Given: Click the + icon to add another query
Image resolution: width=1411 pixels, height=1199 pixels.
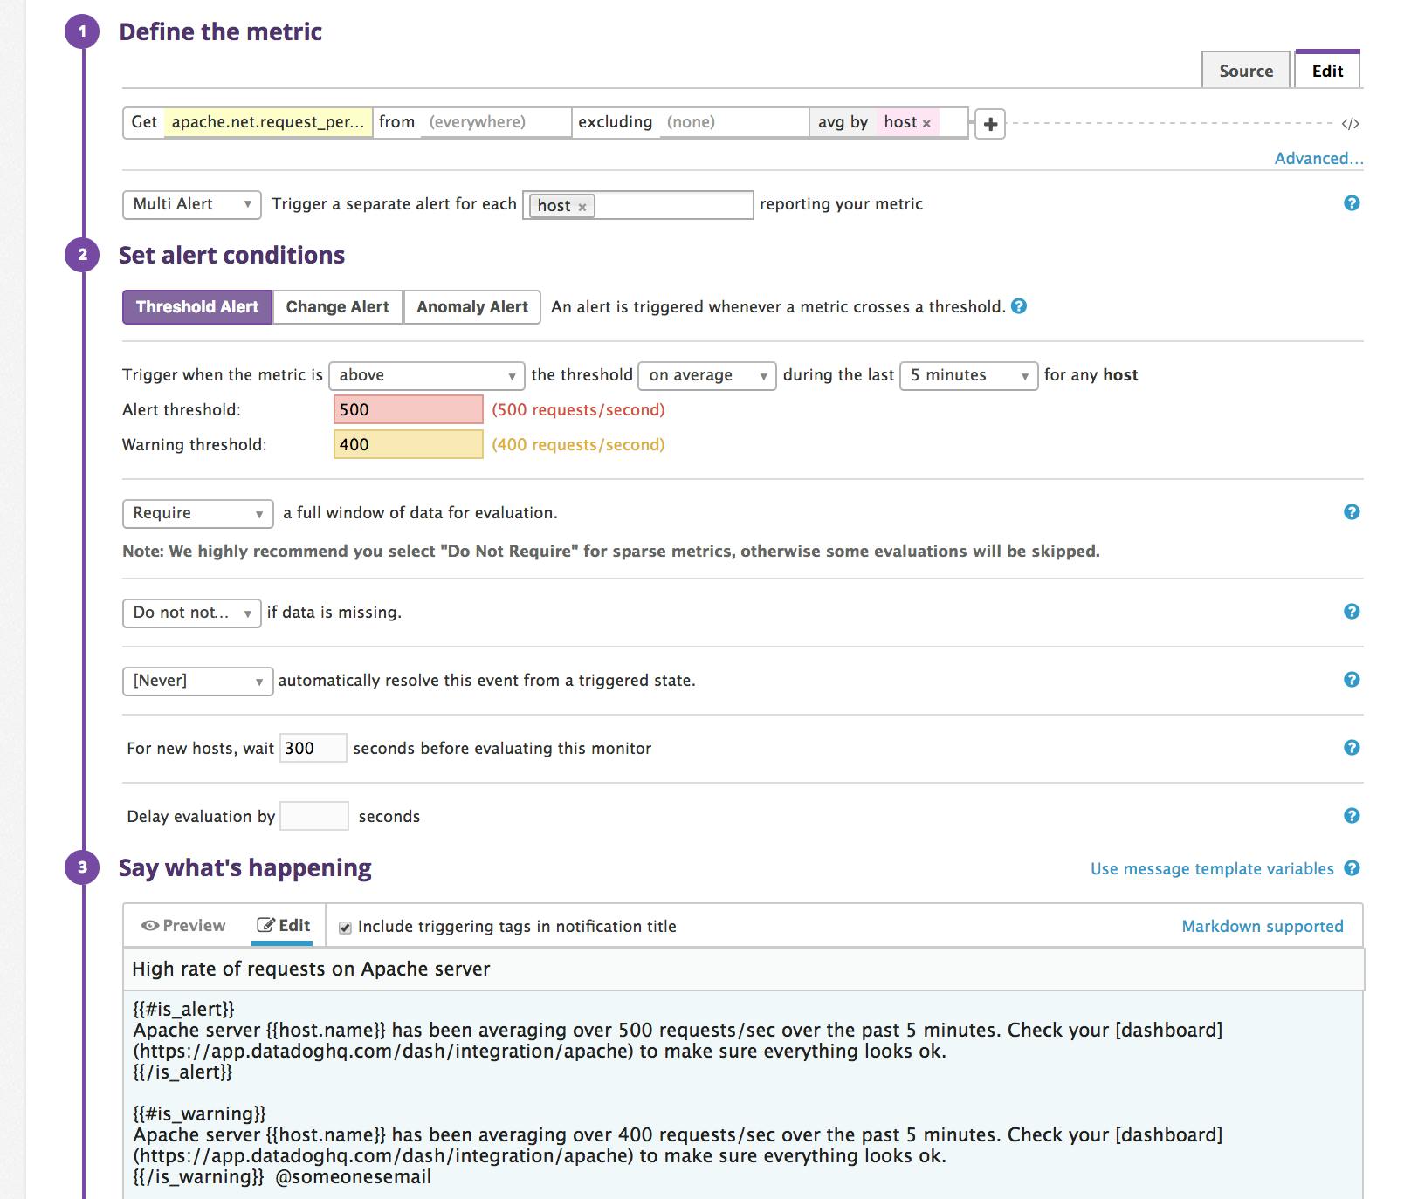Looking at the screenshot, I should click(x=991, y=124).
